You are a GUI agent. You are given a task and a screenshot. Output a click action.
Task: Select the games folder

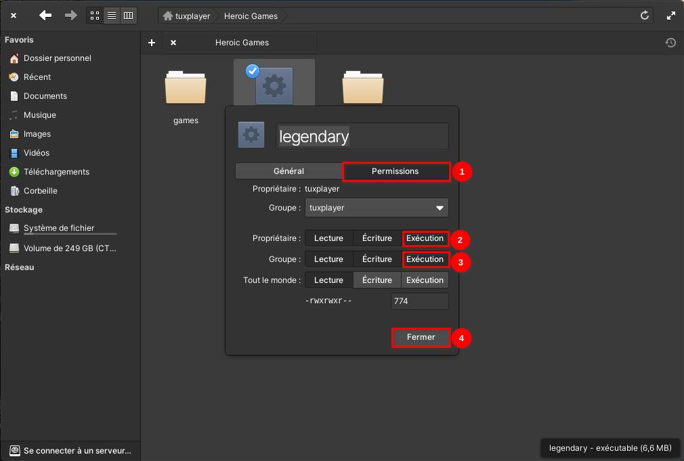point(186,91)
